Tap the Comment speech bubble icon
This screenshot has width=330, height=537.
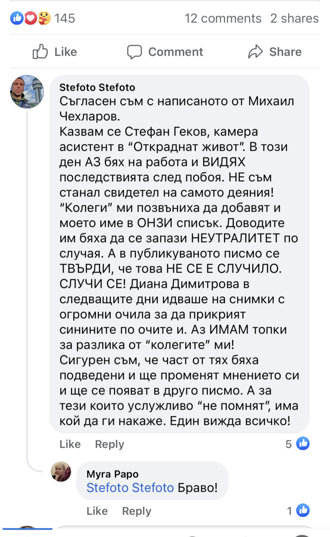tap(134, 52)
